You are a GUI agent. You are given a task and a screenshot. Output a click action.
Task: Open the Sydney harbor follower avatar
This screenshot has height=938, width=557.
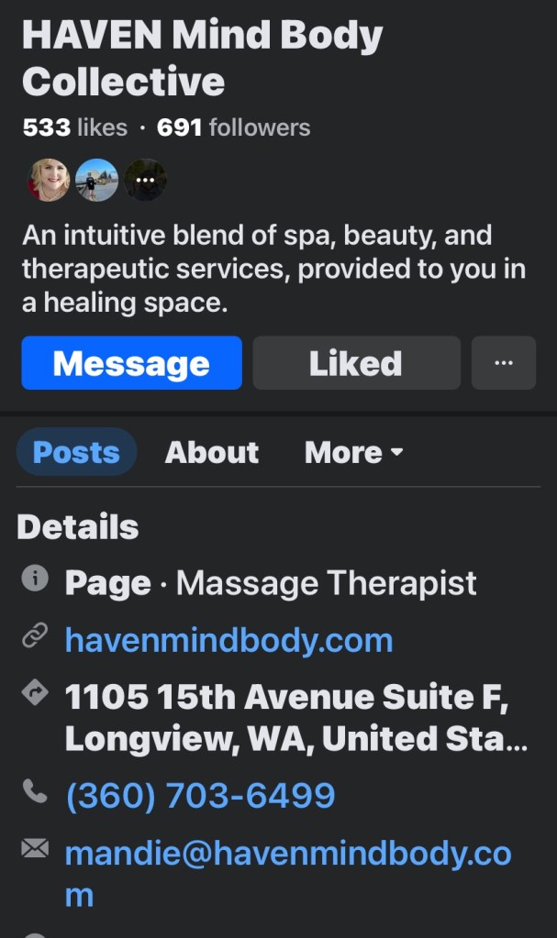tap(96, 180)
